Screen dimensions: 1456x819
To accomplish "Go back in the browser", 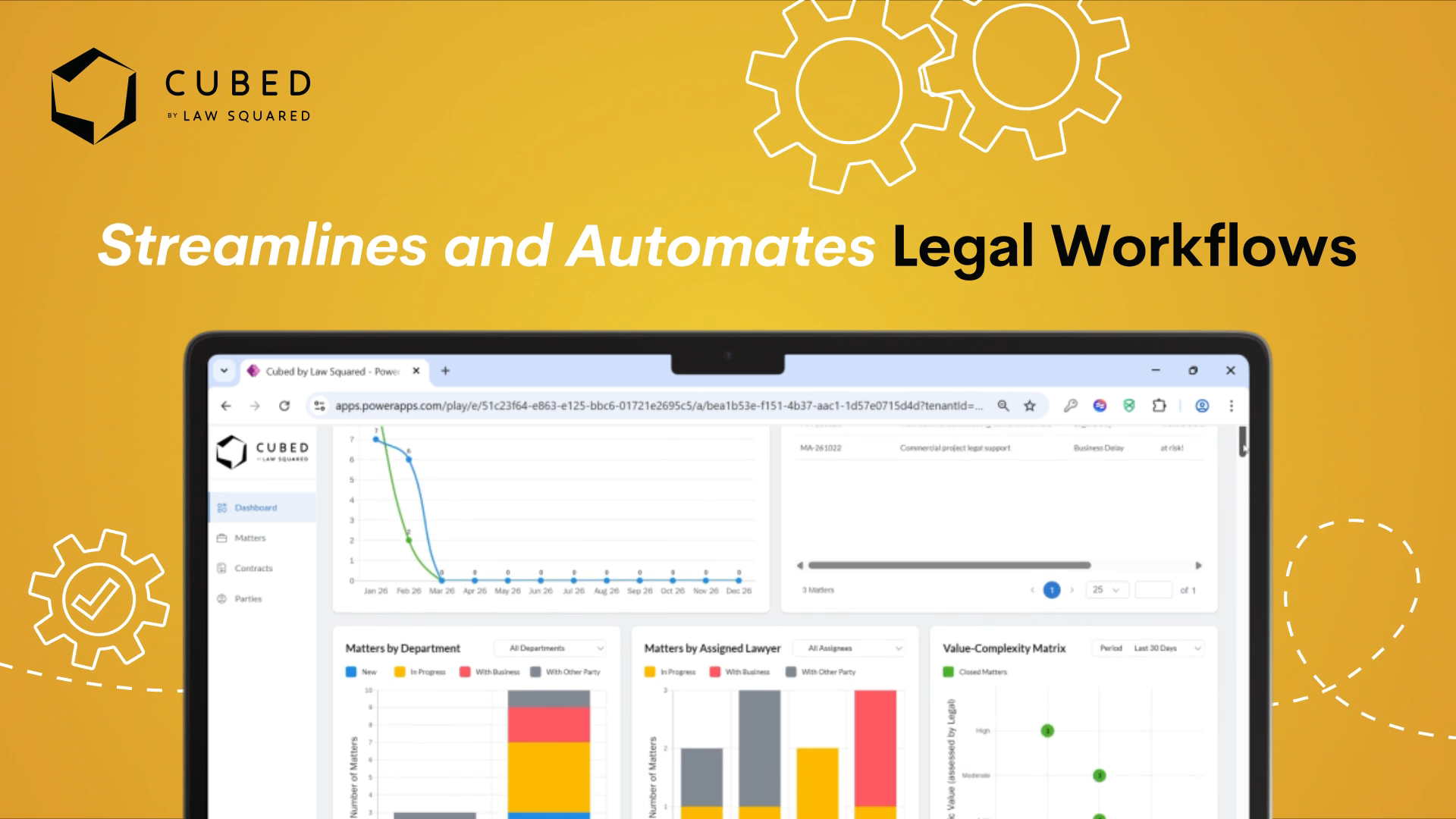I will point(226,406).
